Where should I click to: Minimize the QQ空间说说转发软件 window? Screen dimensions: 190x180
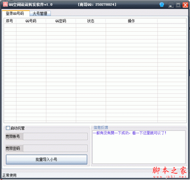(x=171, y=5)
